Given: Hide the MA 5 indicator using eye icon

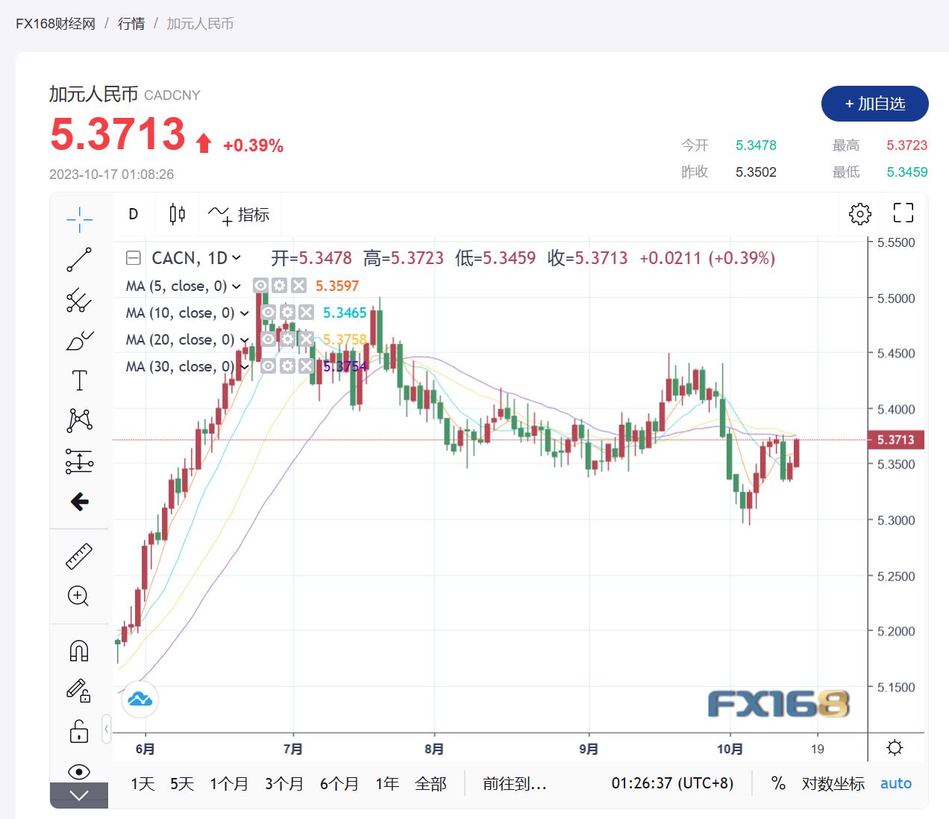Looking at the screenshot, I should [260, 286].
